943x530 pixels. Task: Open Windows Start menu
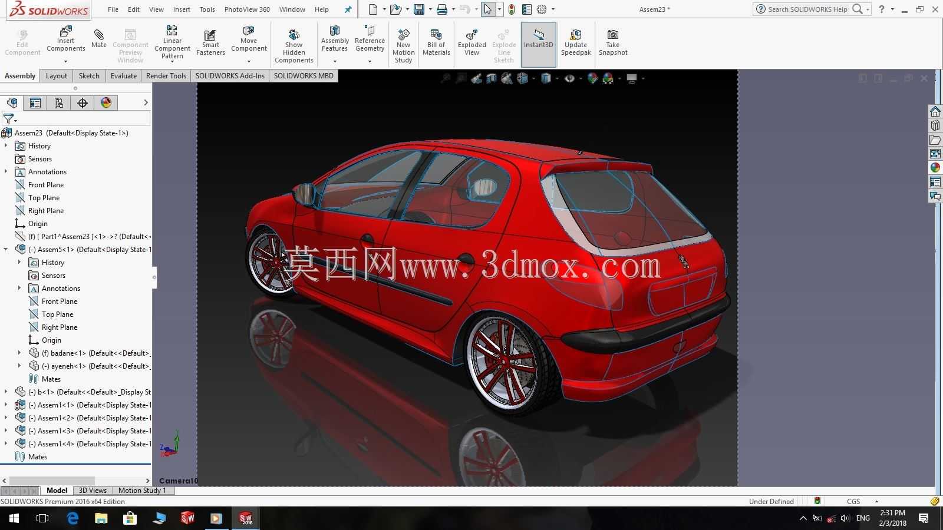click(14, 518)
